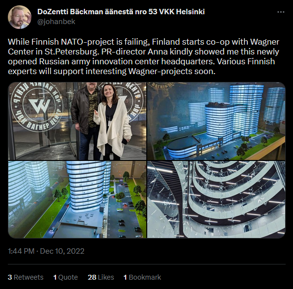Click the Dec 10, 2022 date
293x289 pixels.
pyautogui.click(x=62, y=251)
